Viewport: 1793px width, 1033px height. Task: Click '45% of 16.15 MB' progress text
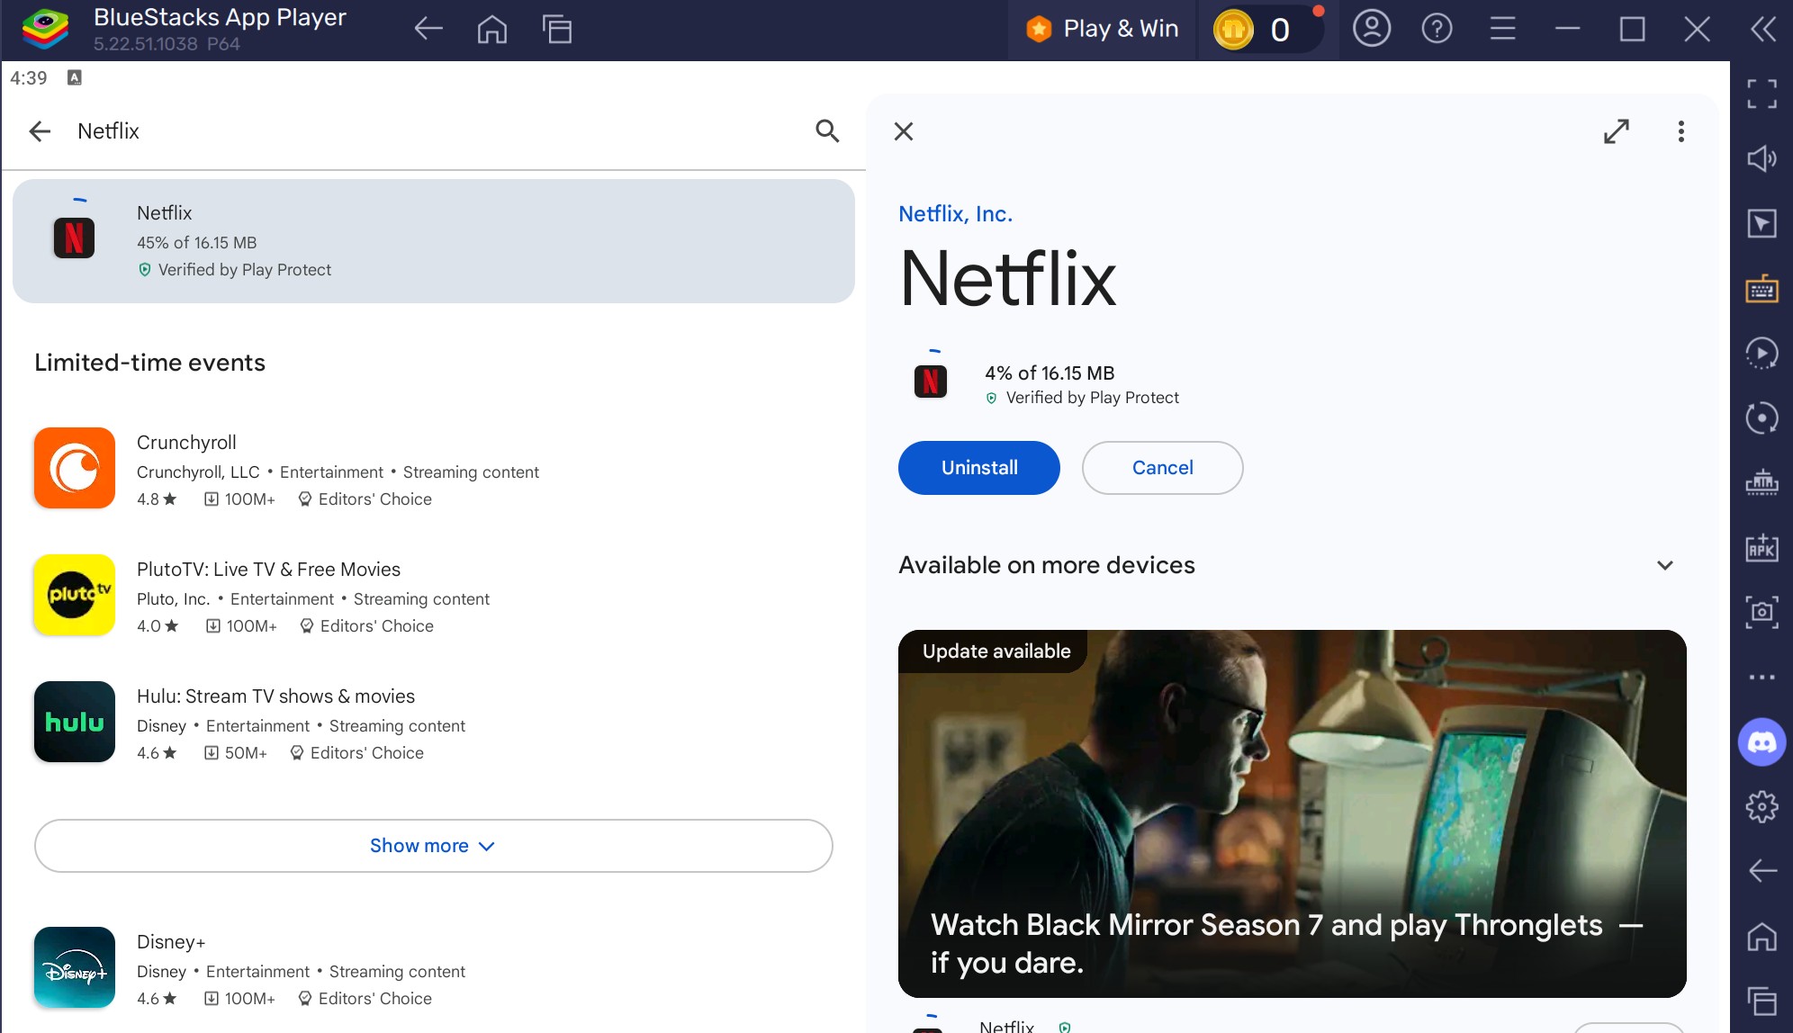(x=196, y=243)
